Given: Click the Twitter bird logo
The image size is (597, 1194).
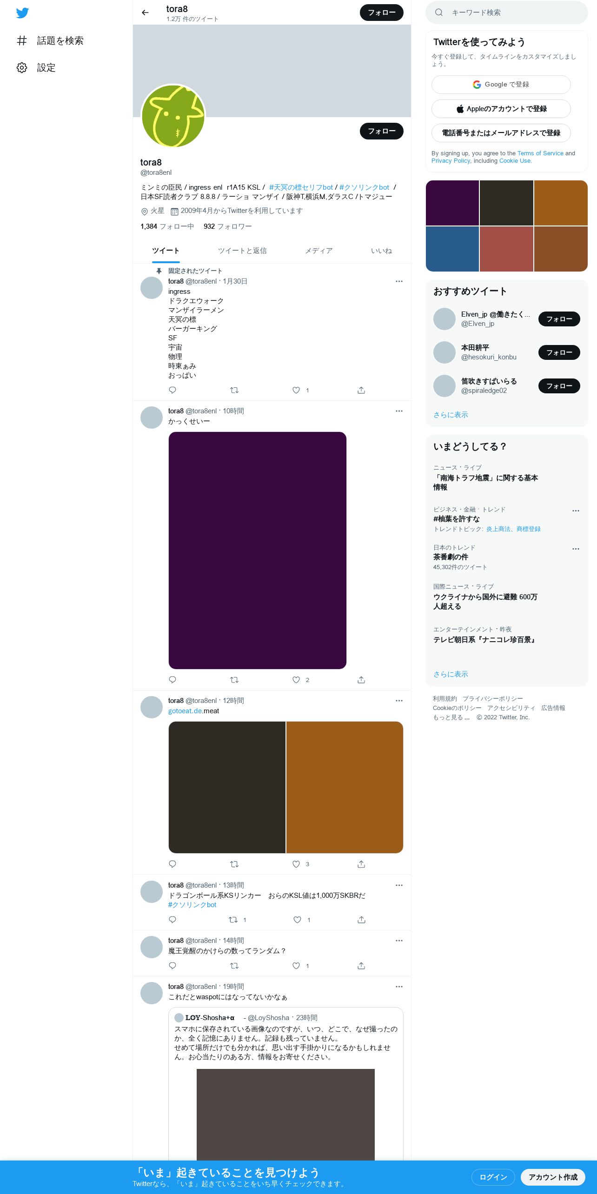Looking at the screenshot, I should click(22, 13).
